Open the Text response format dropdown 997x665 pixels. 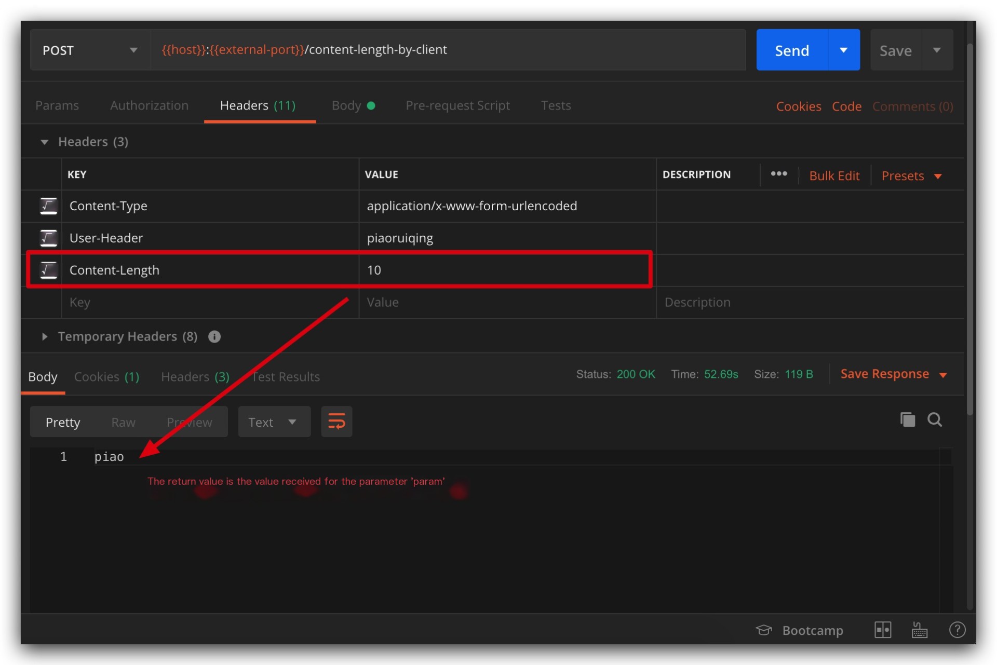click(x=274, y=422)
